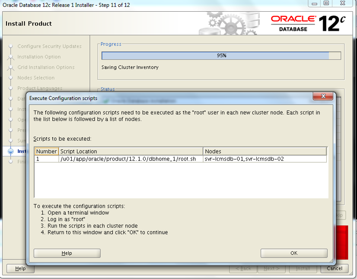Select the svr-lcmsdb-01,svr-lcmsdb-02 nodes cell

point(265,159)
